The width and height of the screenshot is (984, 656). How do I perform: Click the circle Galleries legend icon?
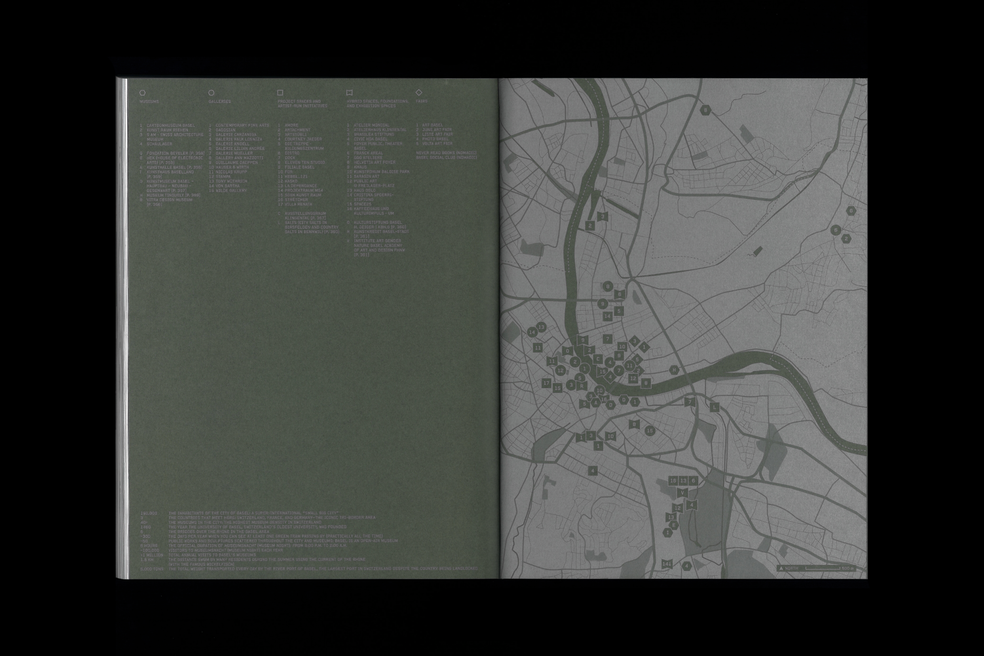coord(211,93)
